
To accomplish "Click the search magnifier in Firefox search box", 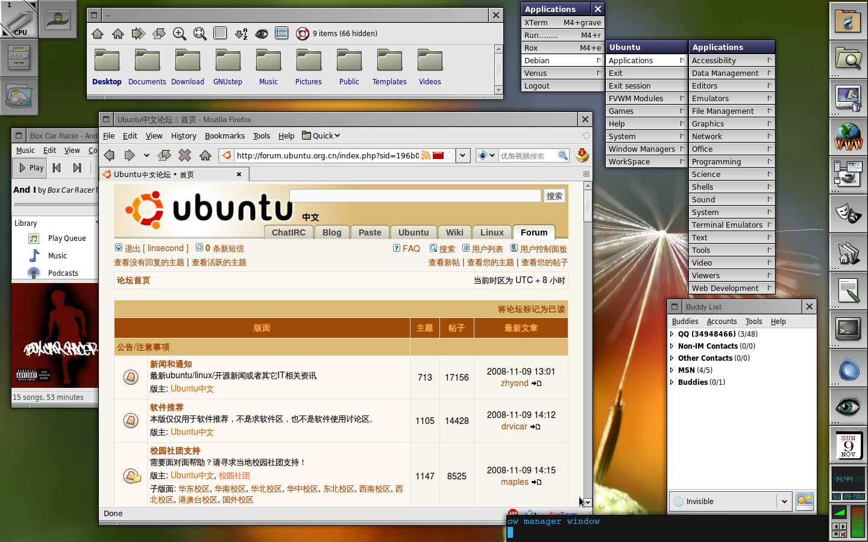I will (x=563, y=155).
